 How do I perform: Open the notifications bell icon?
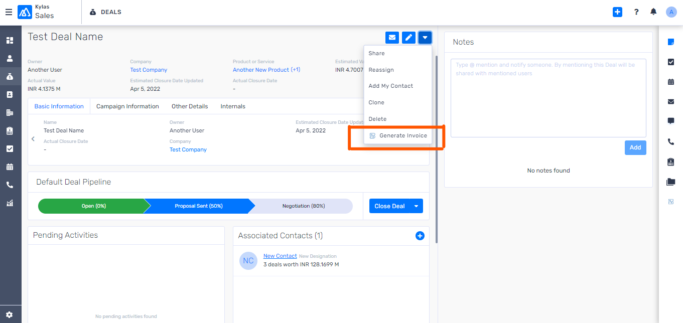coord(653,12)
